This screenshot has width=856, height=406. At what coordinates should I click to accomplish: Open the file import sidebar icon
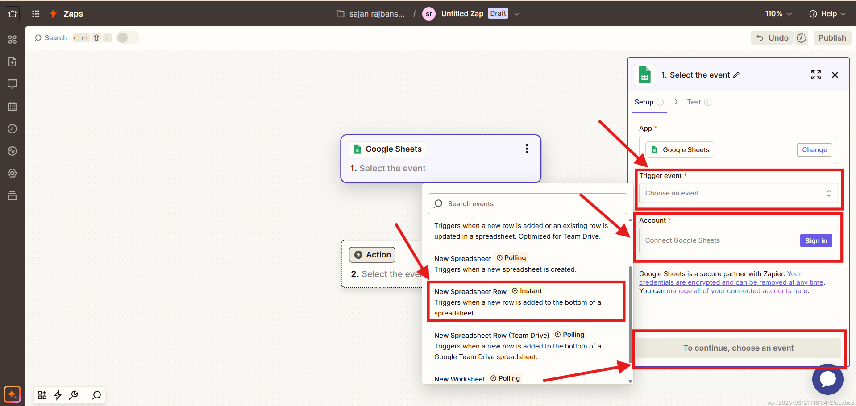click(12, 62)
